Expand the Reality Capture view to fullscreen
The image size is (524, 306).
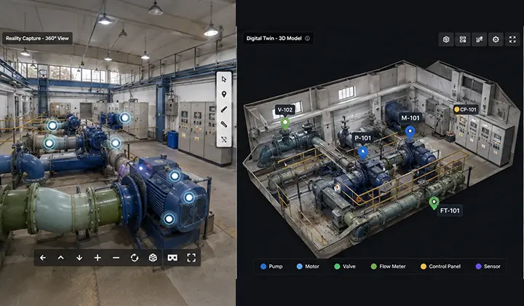click(191, 257)
